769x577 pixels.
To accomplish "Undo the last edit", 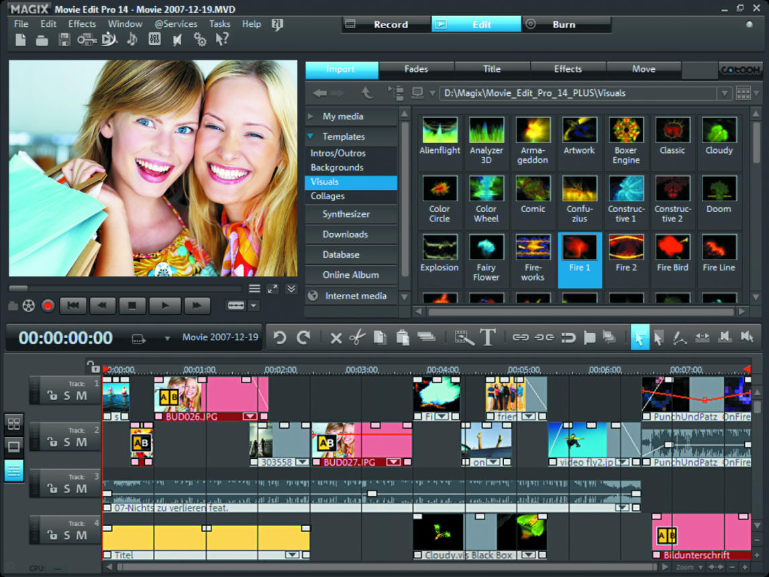I will [x=280, y=337].
